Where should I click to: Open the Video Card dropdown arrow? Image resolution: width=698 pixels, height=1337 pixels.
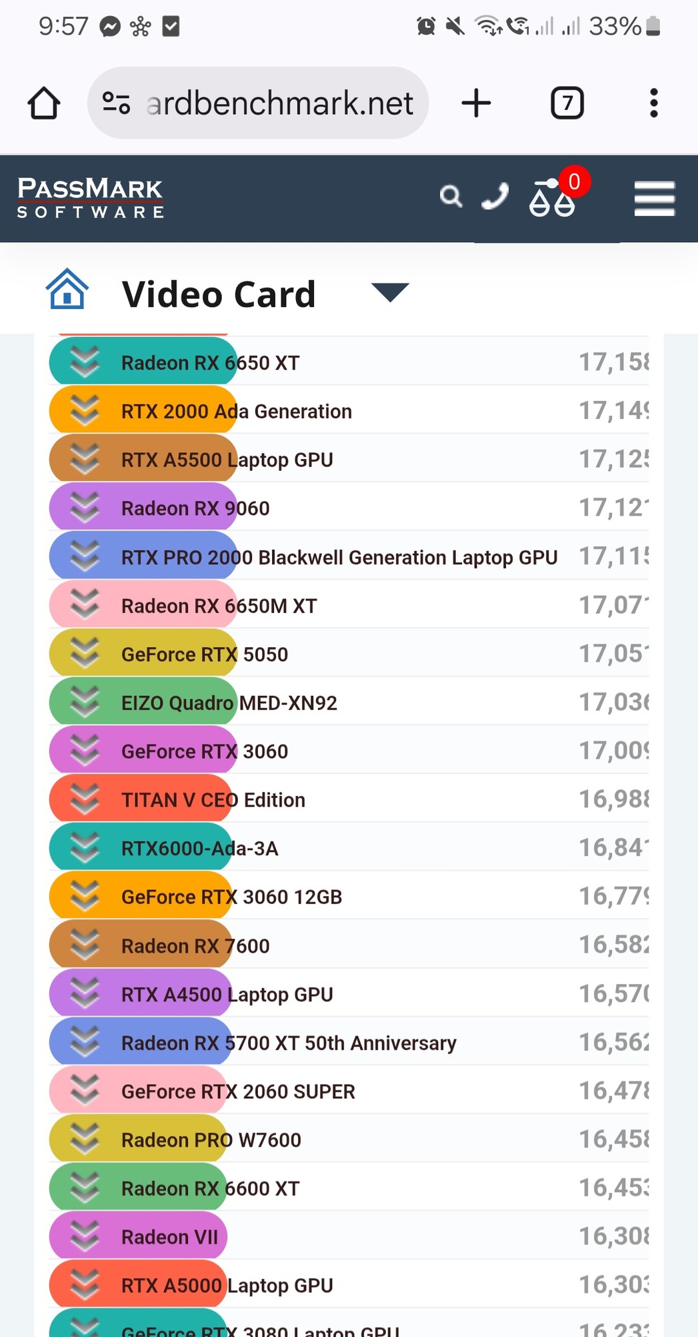(x=390, y=292)
